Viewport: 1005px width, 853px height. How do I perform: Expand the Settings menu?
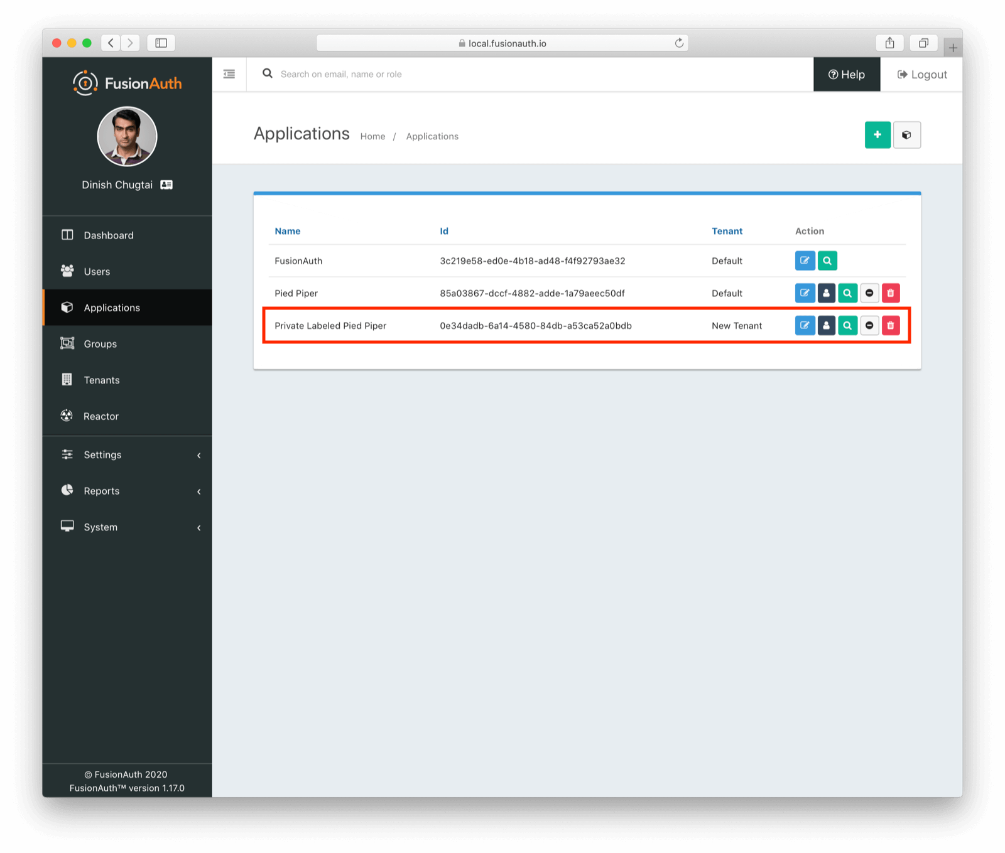click(x=127, y=455)
